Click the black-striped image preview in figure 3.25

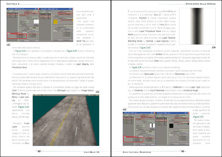(152, 125)
